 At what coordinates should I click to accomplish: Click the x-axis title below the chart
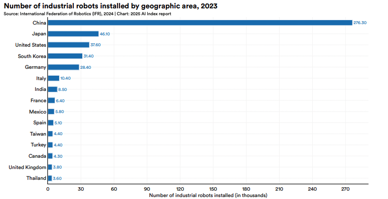[x=207, y=195]
